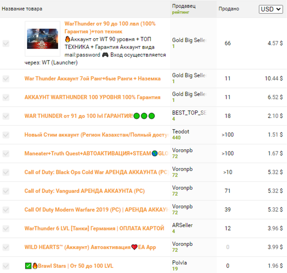
Task: Open Call of Duty: Vanguard АРЕНДА listing
Action: 85,191
